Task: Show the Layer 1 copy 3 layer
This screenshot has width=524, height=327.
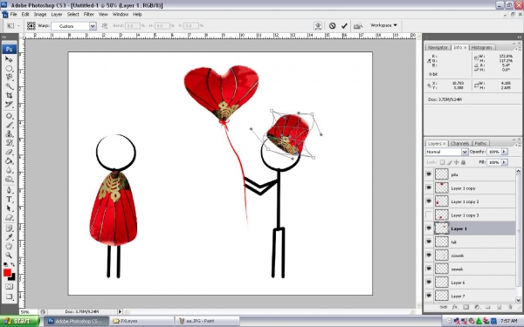Action: pos(429,215)
